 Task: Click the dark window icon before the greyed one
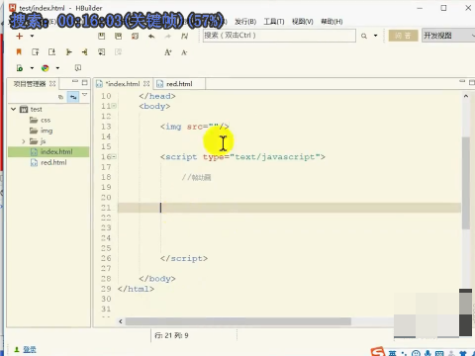coord(102,51)
